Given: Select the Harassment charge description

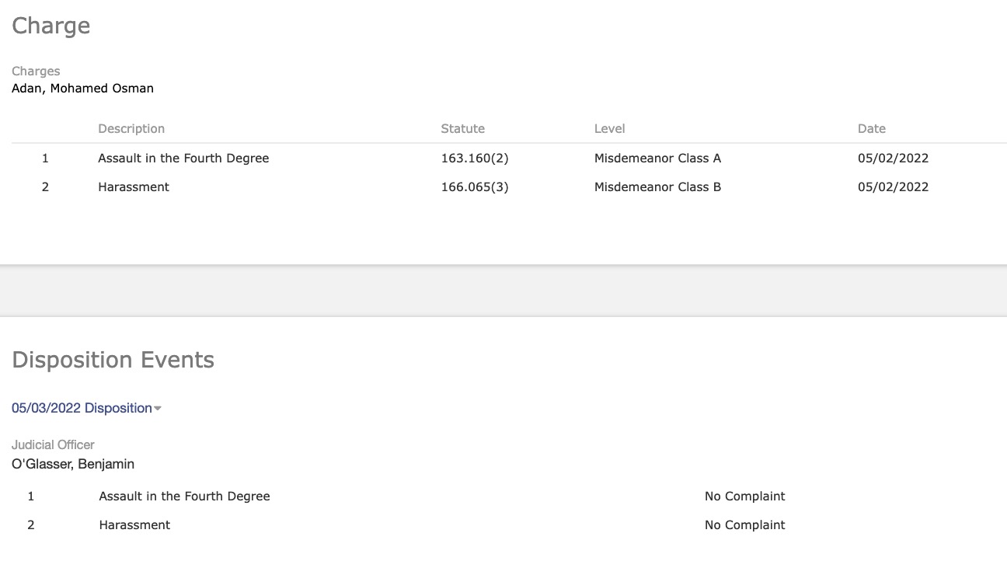Looking at the screenshot, I should [x=134, y=187].
